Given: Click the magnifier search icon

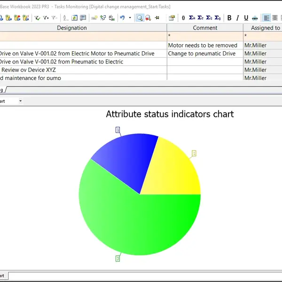Looking at the screenshot, I should [x=140, y=18].
